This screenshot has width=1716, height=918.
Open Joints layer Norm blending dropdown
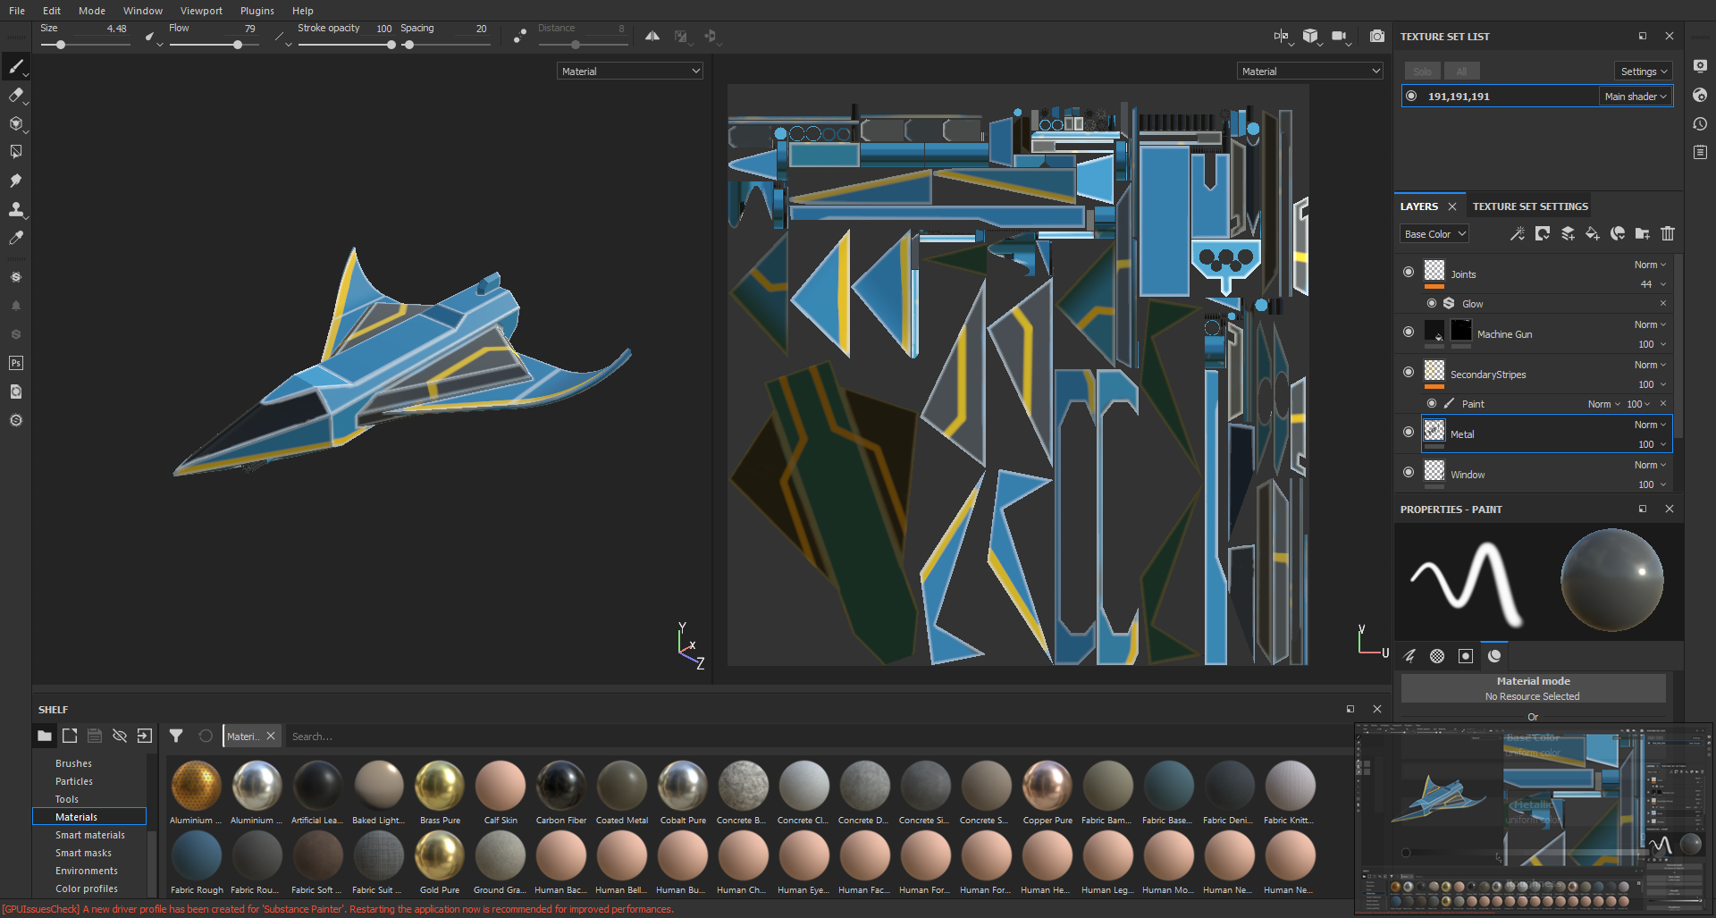pos(1650,265)
